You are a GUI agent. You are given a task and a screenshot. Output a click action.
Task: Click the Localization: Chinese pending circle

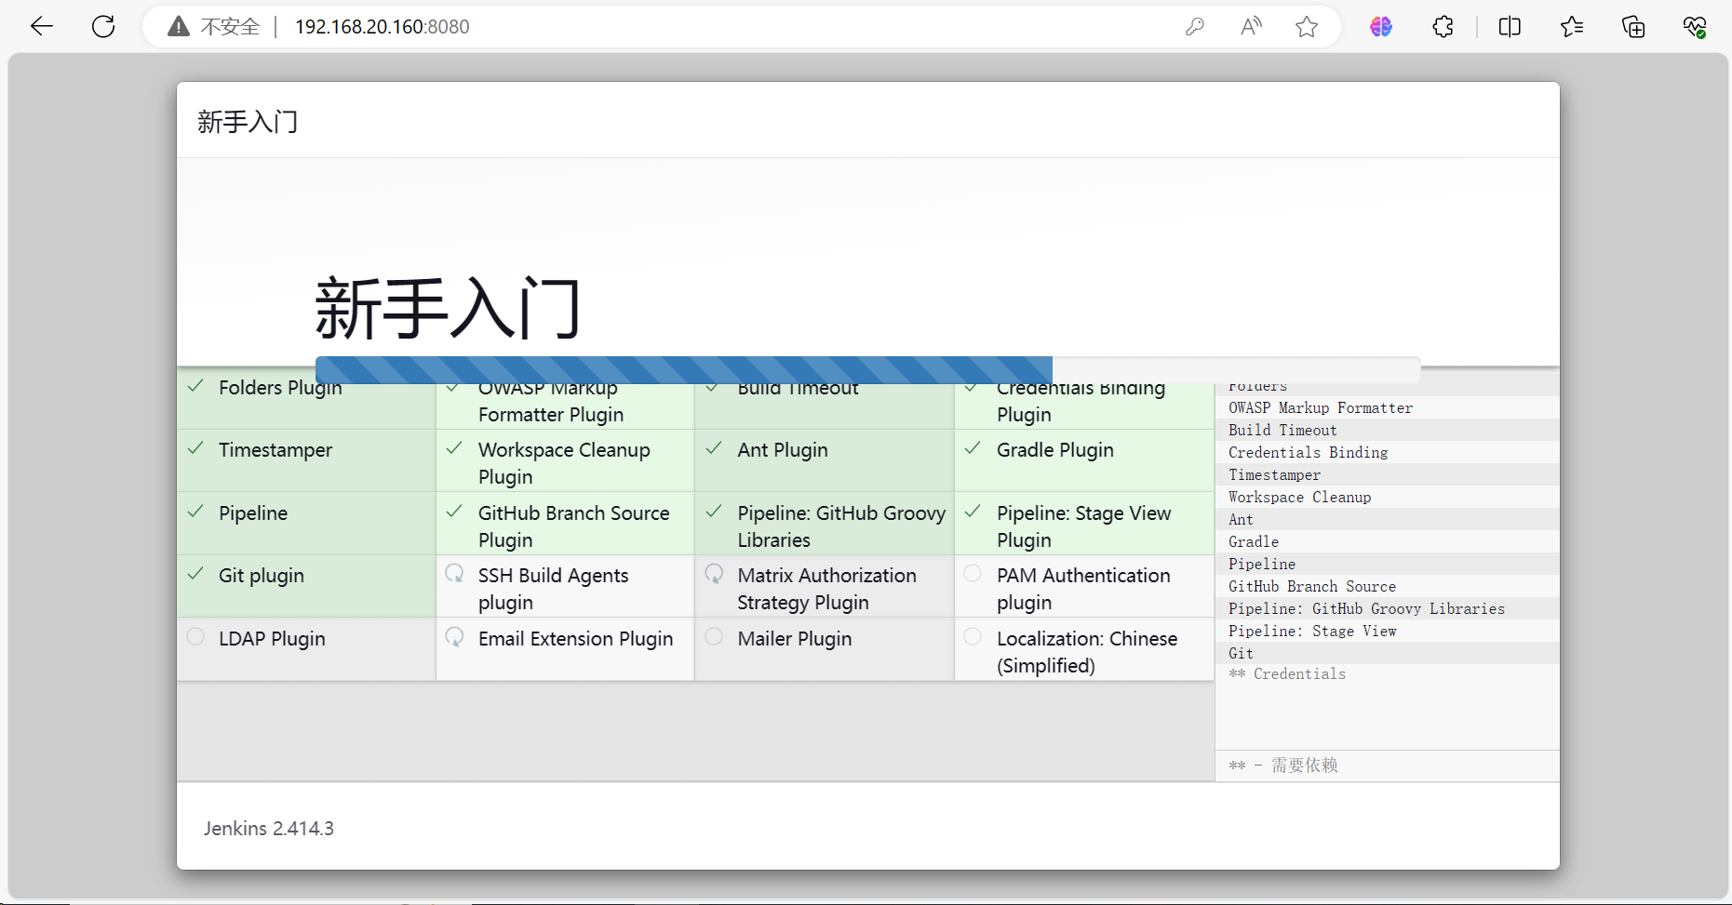[973, 636]
